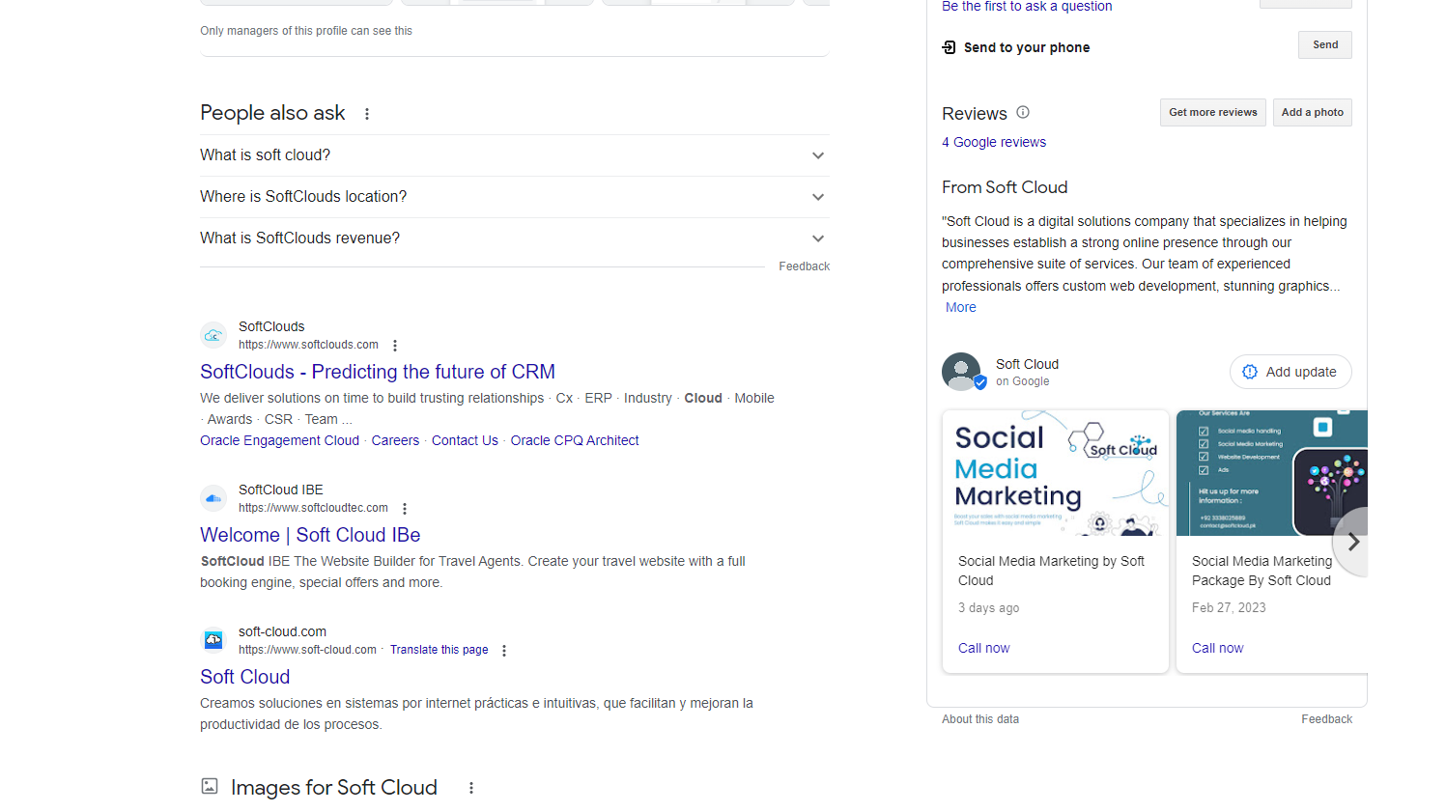Open the People also ask options menu
The height and width of the screenshot is (812, 1446).
tap(367, 114)
